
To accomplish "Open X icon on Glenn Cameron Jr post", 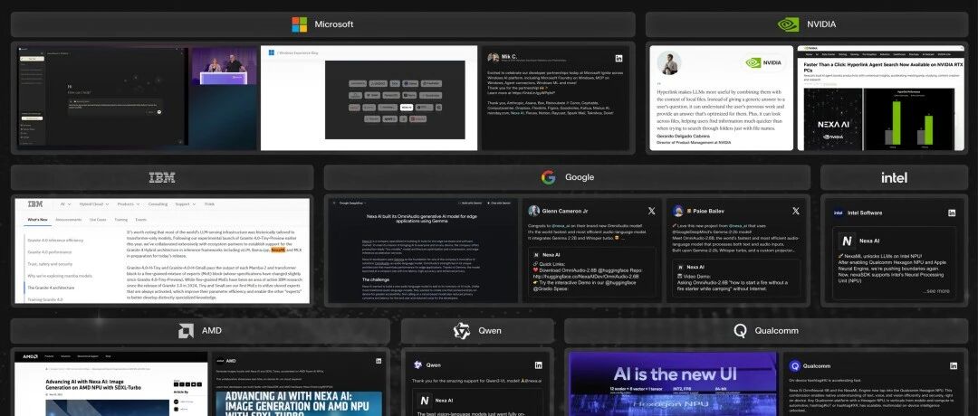I will [652, 211].
